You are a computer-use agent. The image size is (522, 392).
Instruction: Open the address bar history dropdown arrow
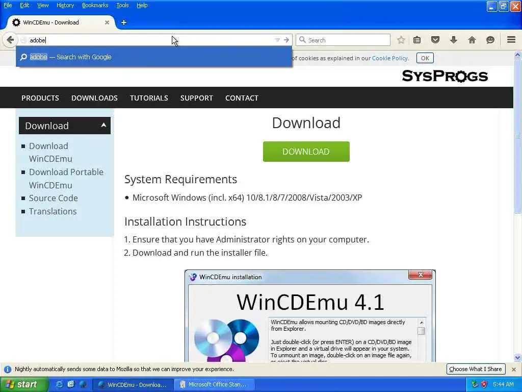[277, 40]
